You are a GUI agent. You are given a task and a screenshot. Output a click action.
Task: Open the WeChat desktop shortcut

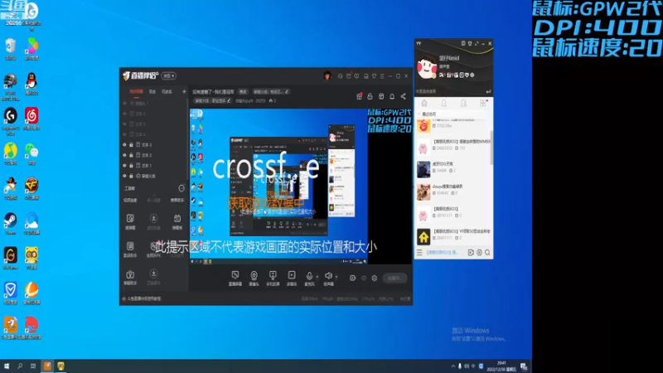[x=31, y=153]
